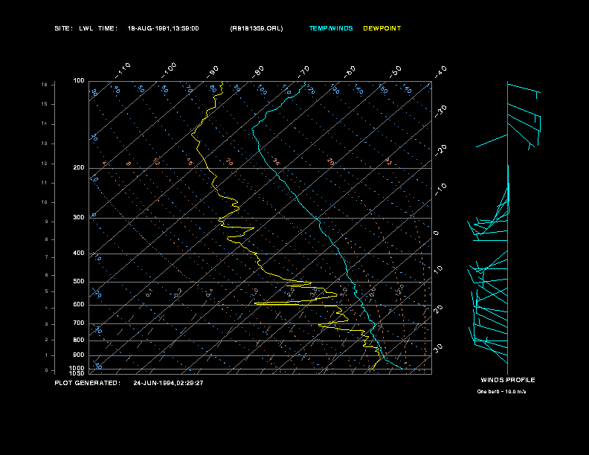Click the 200 pressure level label
The height and width of the screenshot is (455, 589).
pos(79,168)
